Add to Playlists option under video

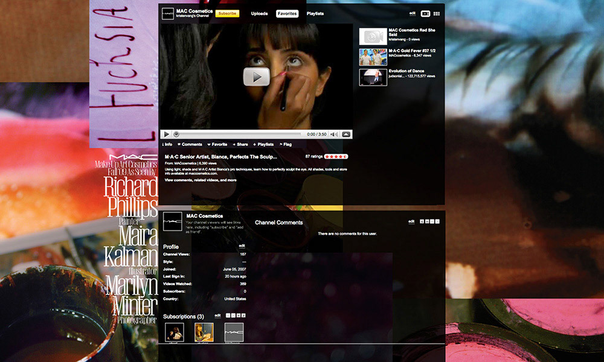tap(263, 145)
